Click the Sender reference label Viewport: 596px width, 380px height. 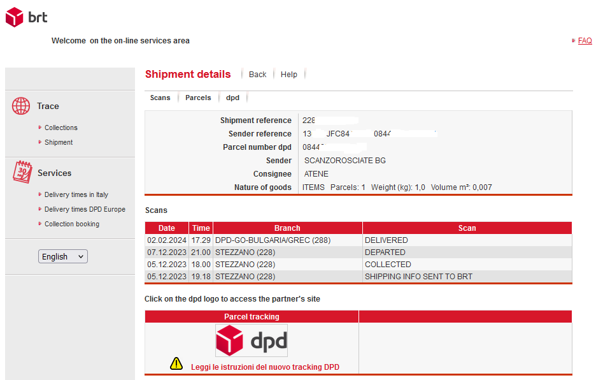click(x=260, y=134)
